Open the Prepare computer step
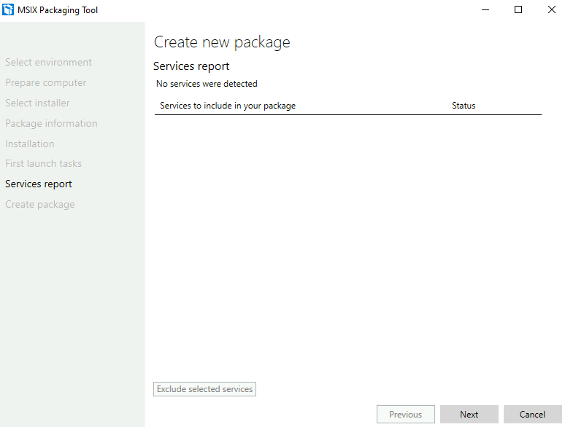The image size is (565, 427). (46, 83)
